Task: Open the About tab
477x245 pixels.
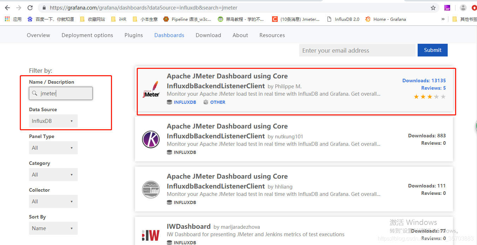Action: (240, 35)
